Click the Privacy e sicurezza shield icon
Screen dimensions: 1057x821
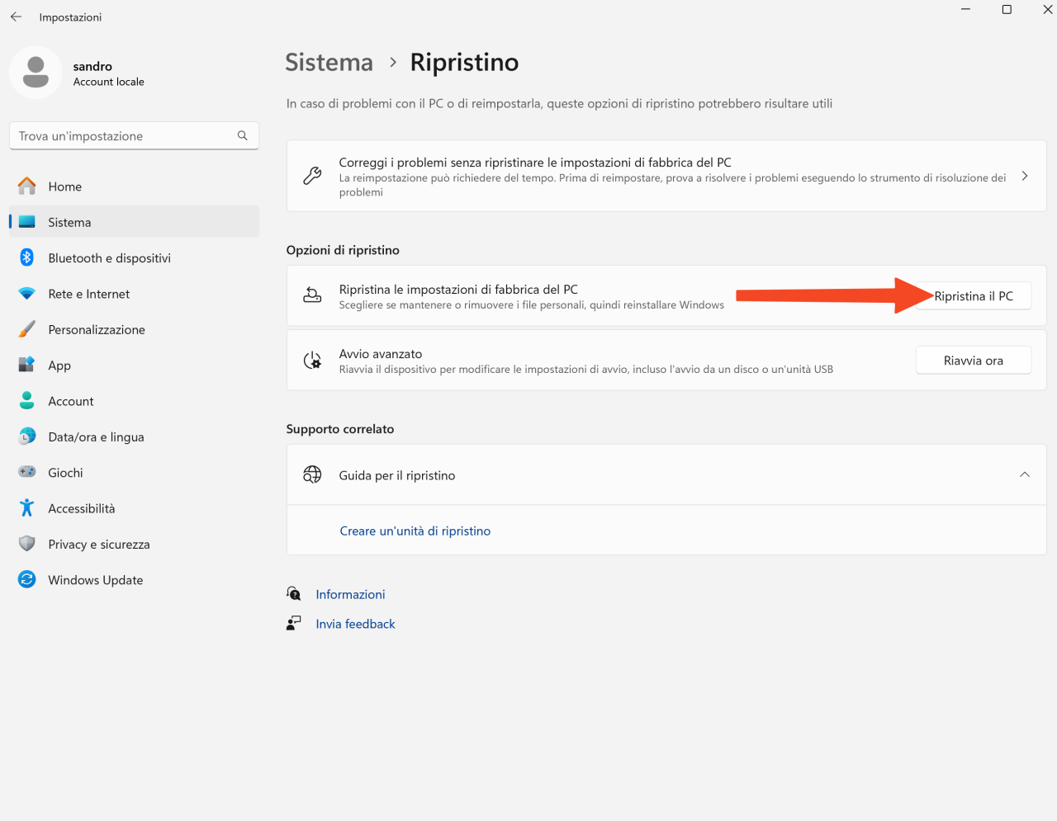(27, 544)
